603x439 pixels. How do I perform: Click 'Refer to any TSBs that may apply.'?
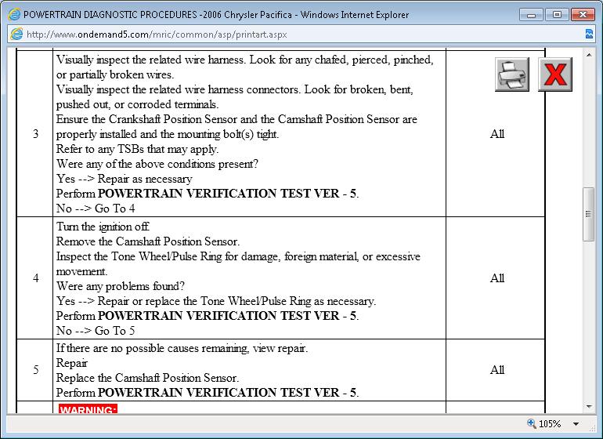point(137,149)
